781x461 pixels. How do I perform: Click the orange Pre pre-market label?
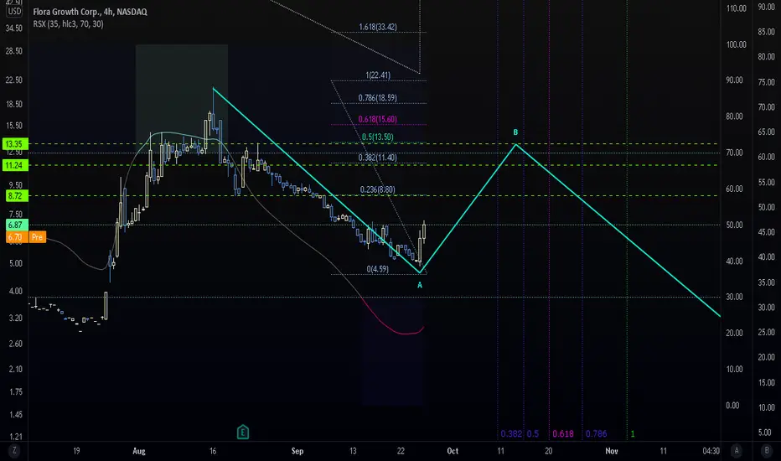(38, 237)
